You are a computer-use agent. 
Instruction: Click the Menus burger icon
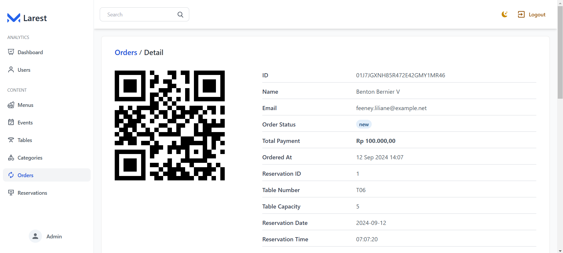click(11, 105)
